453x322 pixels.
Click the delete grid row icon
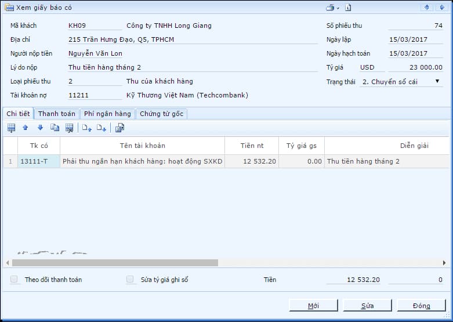pos(70,128)
